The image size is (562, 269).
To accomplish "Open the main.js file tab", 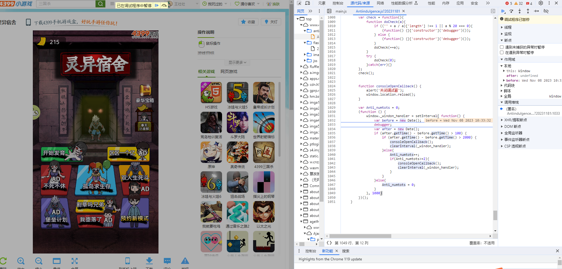I will tap(341, 11).
